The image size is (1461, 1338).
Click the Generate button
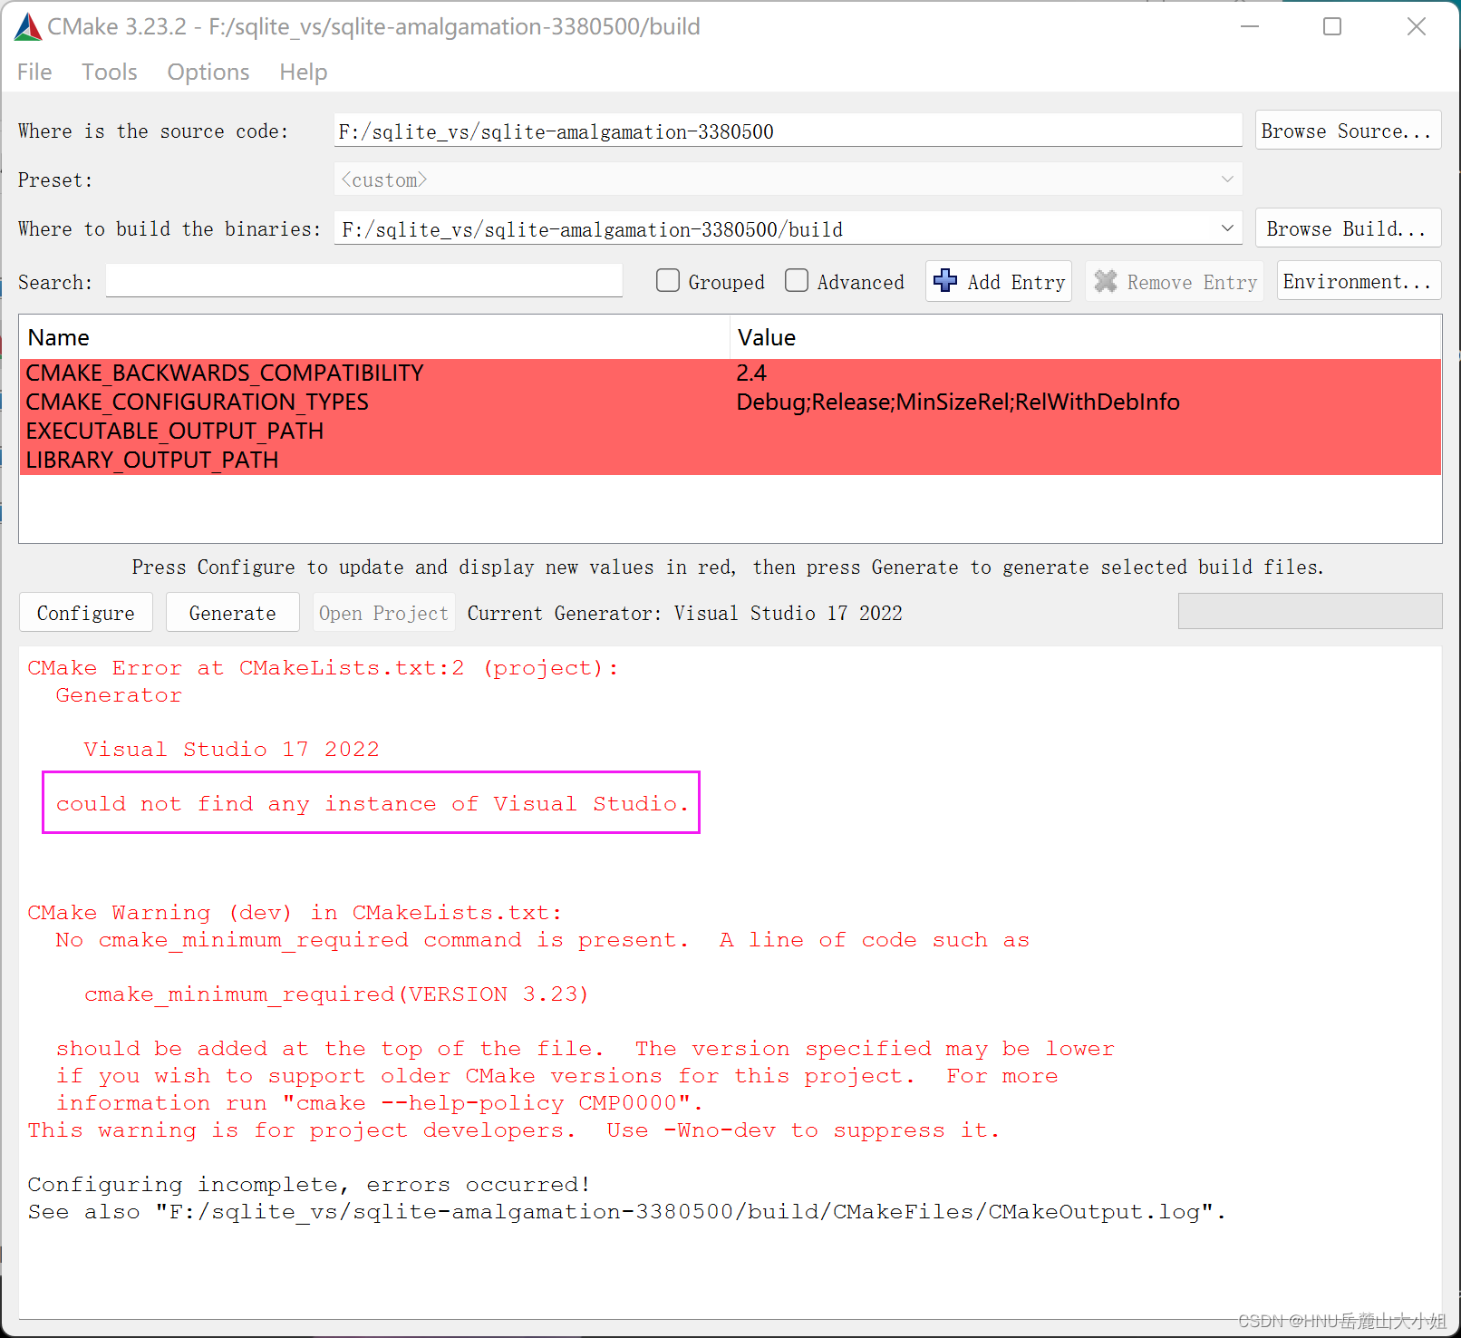pos(233,613)
